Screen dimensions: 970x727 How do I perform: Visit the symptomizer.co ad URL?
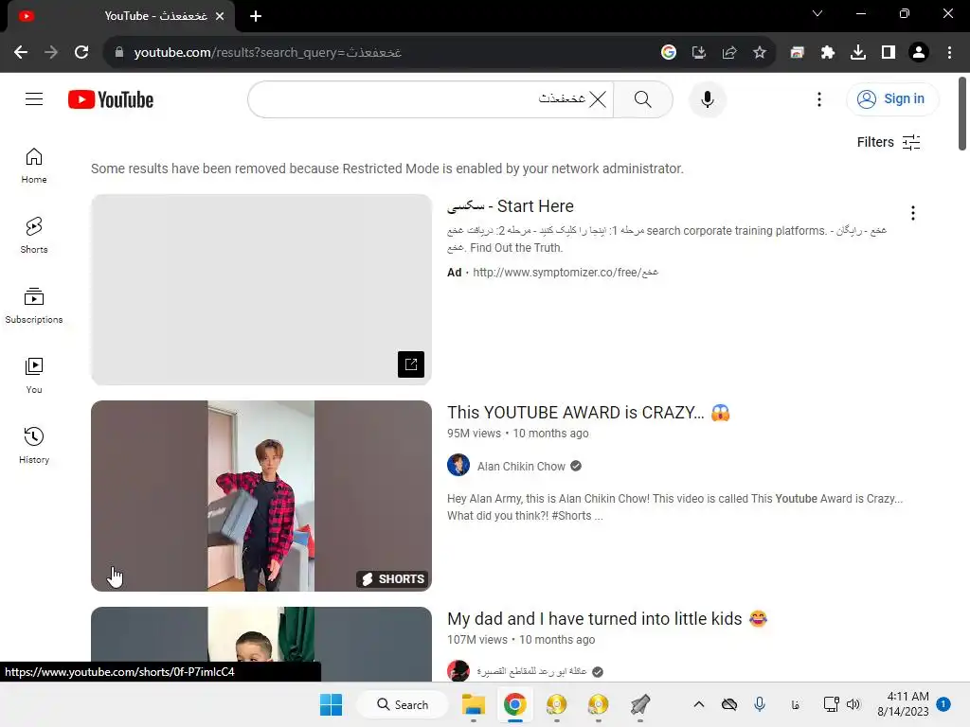(x=566, y=272)
